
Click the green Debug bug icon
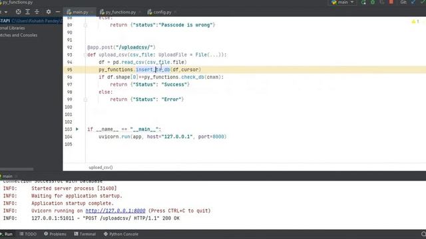(373, 3)
